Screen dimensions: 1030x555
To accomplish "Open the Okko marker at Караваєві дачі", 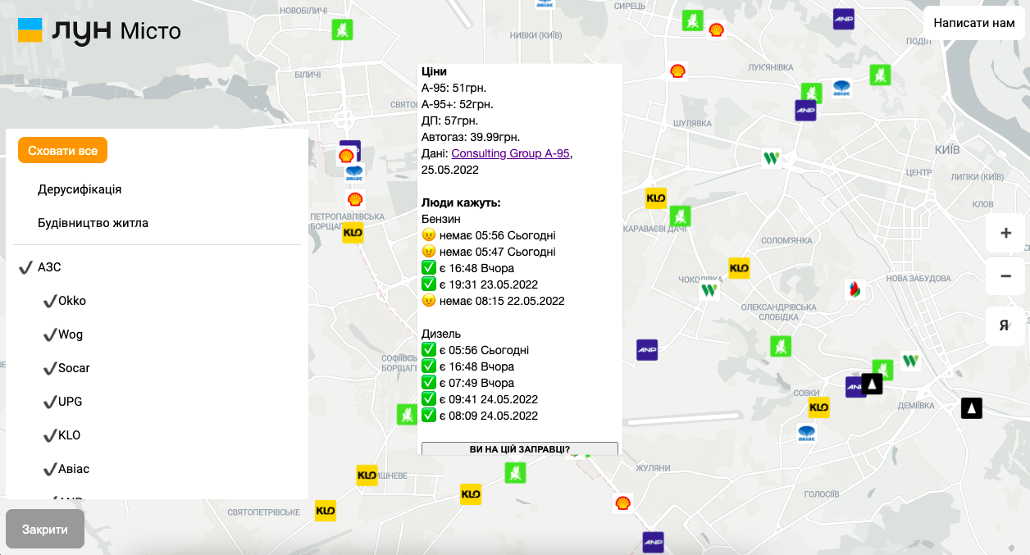I will click(x=680, y=216).
